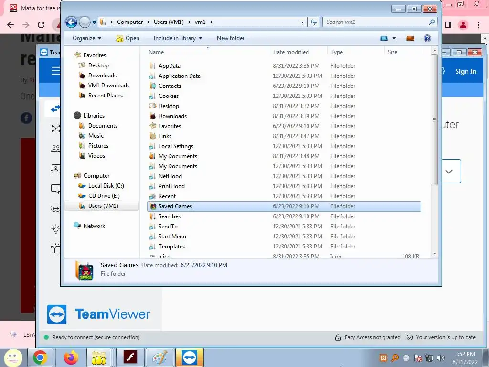Viewport: 489px width, 367px height.
Task: Expand the arrow after vm1 breadcrumb
Action: tap(212, 22)
